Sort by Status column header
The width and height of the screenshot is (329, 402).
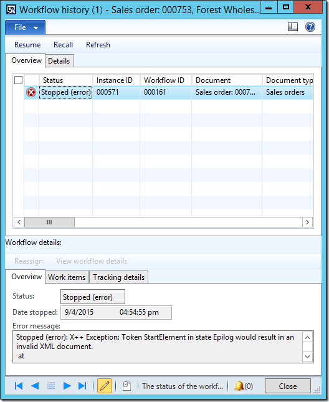65,80
